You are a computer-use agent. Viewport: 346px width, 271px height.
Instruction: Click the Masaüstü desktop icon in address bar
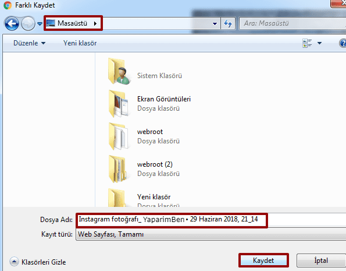51,23
